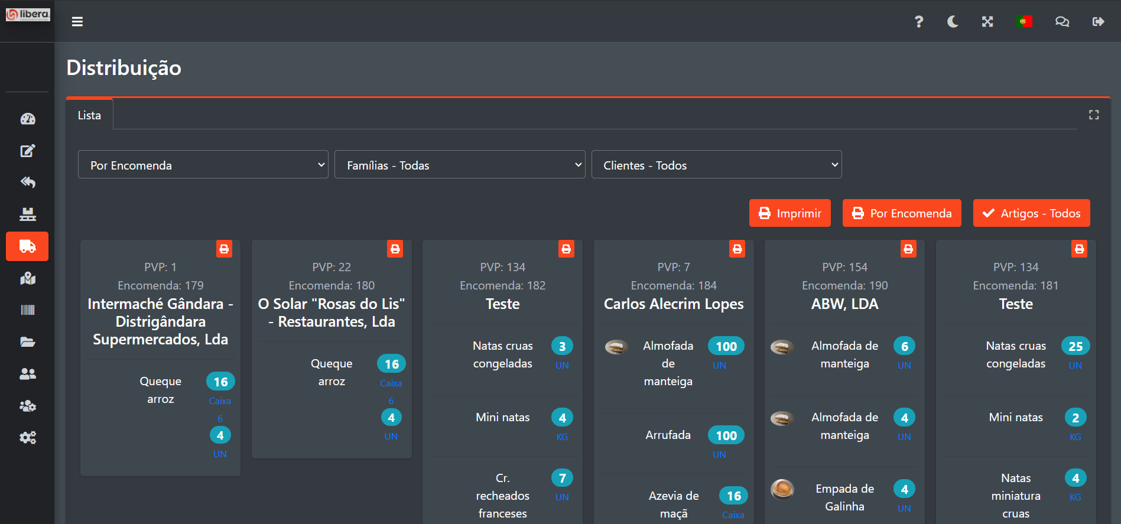Toggle the hamburger sidebar menu
This screenshot has height=524, width=1121.
click(77, 22)
